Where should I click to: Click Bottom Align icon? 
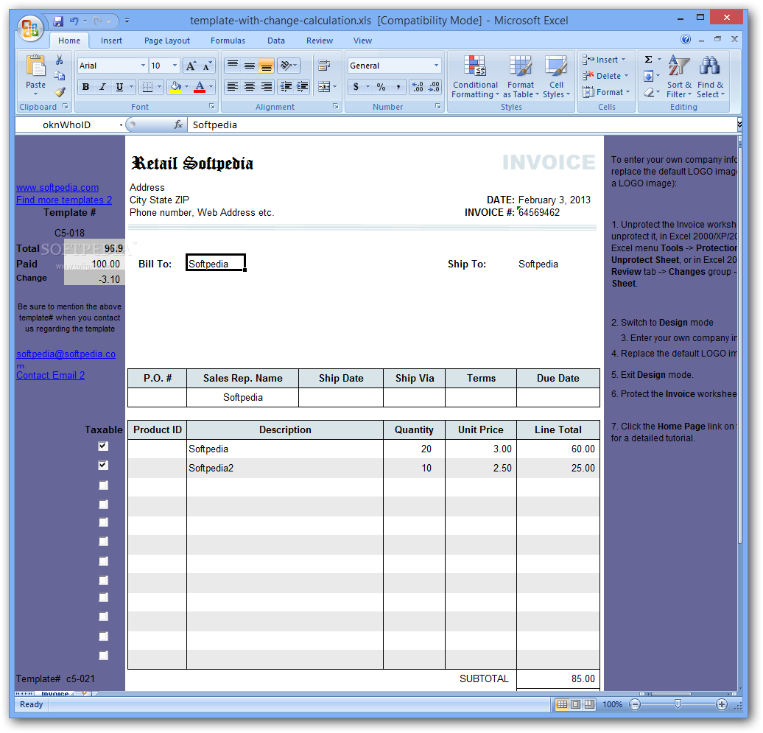266,66
